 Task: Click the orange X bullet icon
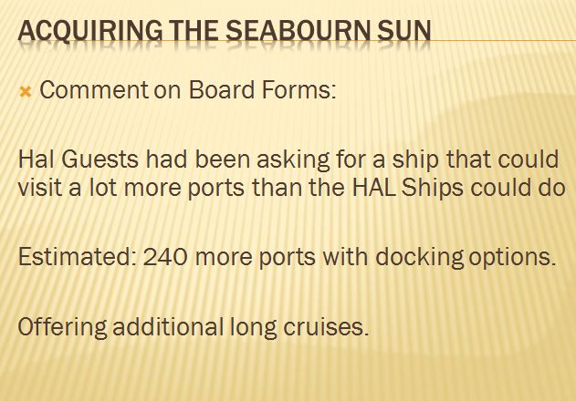[x=25, y=92]
